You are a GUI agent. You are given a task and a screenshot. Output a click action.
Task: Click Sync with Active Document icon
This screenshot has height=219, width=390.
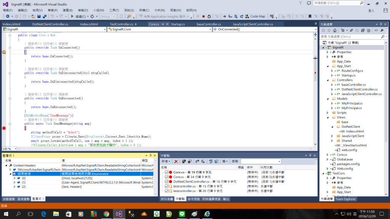tap(351, 30)
